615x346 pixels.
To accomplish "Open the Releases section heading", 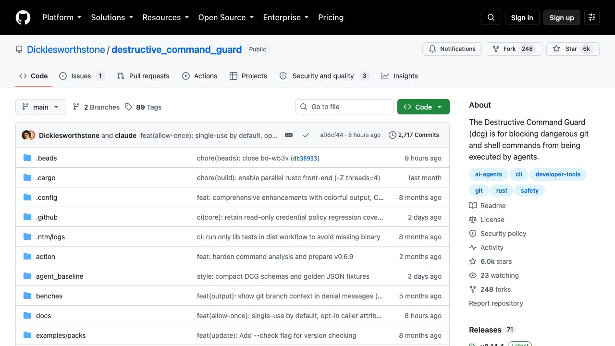I will (485, 330).
